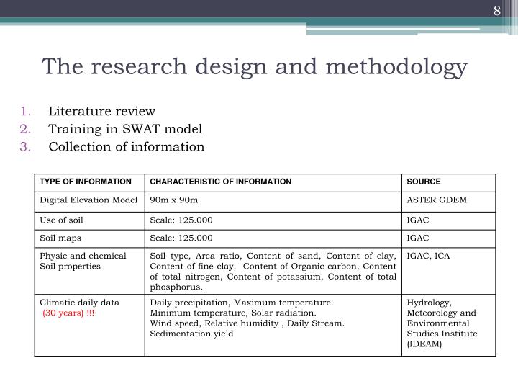518x389 pixels.
Task: Click the 'Sedimentation yield' text
Action: pyautogui.click(x=191, y=334)
